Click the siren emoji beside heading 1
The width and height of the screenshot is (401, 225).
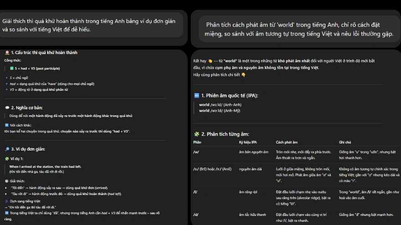6,53
